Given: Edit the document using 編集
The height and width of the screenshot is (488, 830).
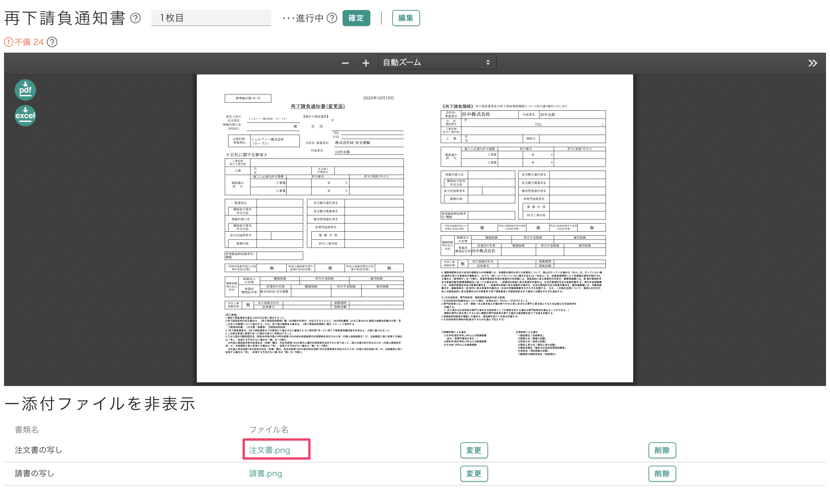Looking at the screenshot, I should (406, 18).
